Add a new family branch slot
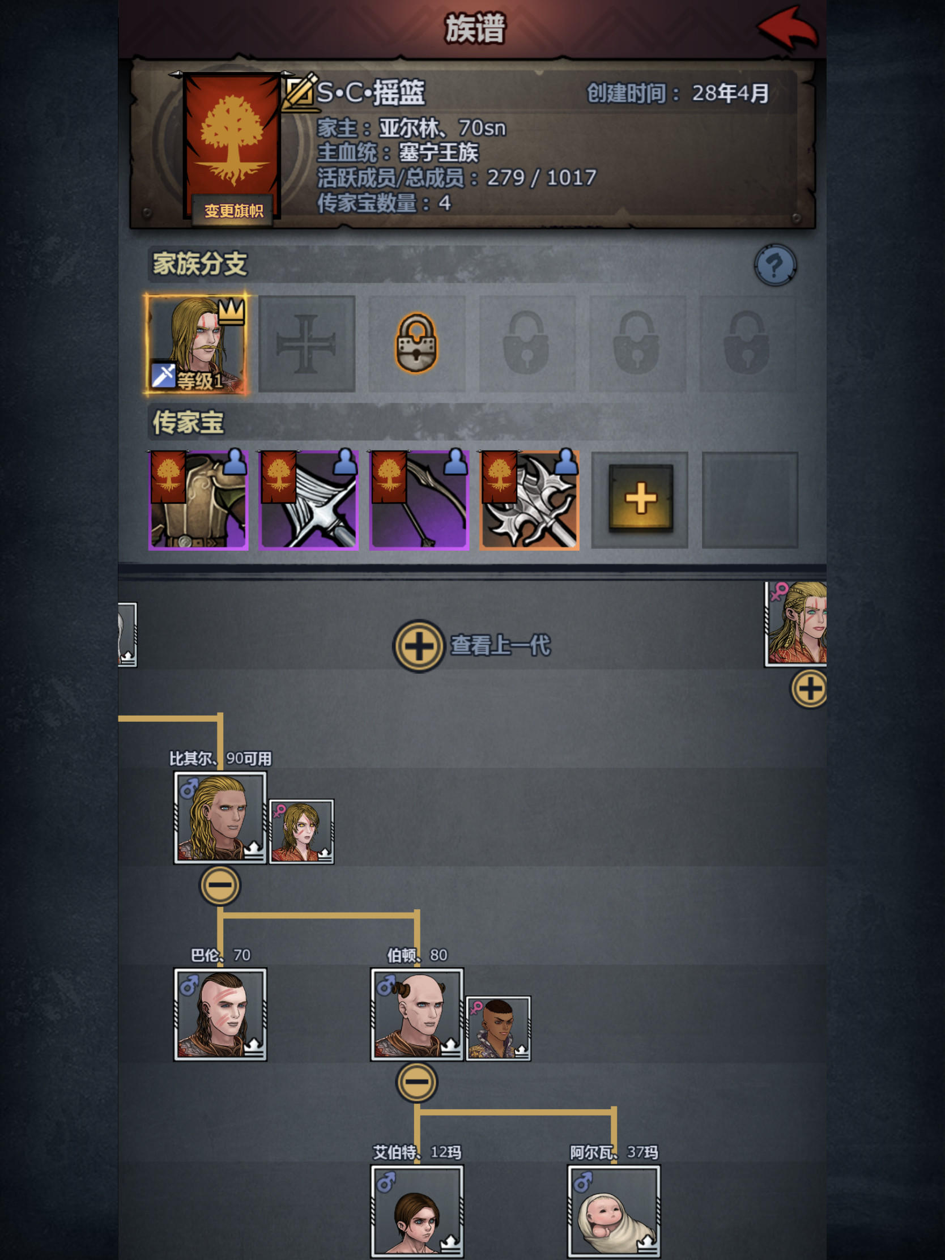The width and height of the screenshot is (945, 1260). click(307, 343)
